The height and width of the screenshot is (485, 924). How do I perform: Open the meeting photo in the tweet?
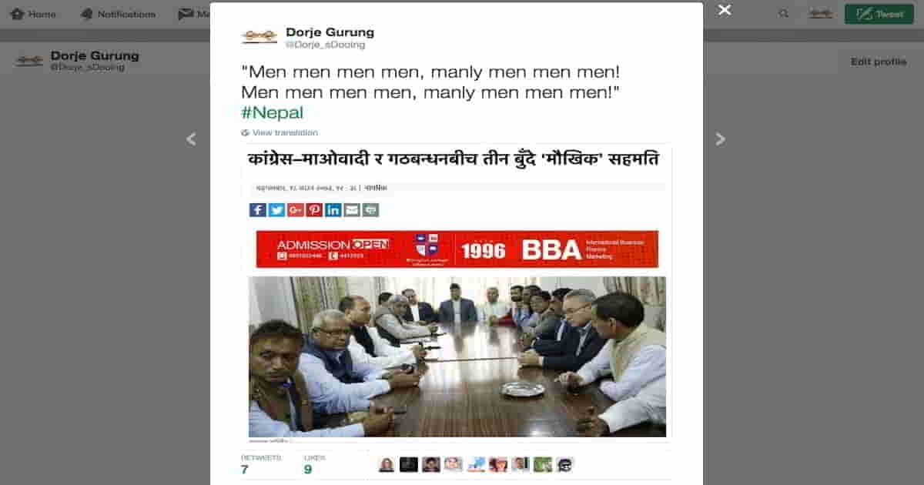click(x=457, y=356)
